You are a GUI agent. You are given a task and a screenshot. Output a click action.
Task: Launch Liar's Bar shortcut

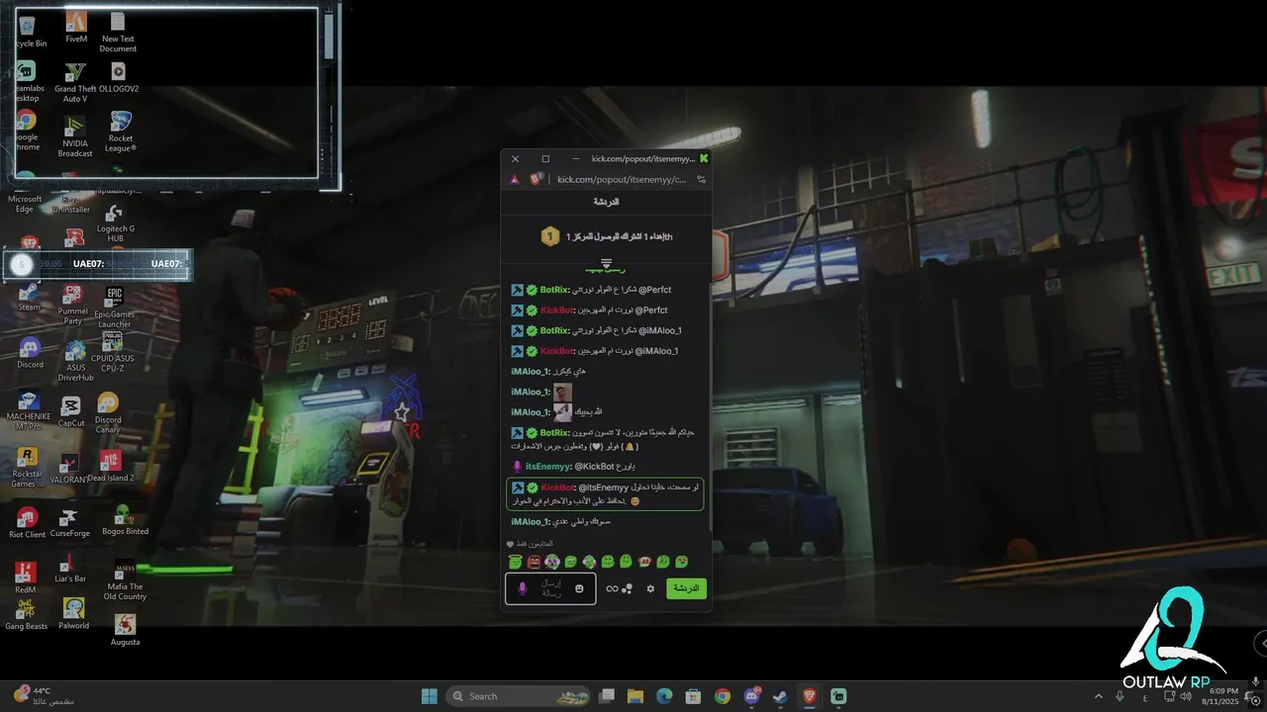click(70, 569)
